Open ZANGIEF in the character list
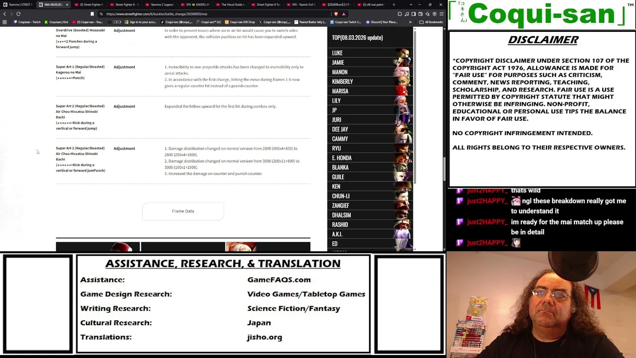The width and height of the screenshot is (636, 358). tap(370, 206)
